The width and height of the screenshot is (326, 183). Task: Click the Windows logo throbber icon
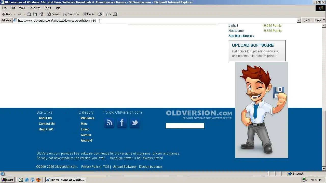point(321,8)
